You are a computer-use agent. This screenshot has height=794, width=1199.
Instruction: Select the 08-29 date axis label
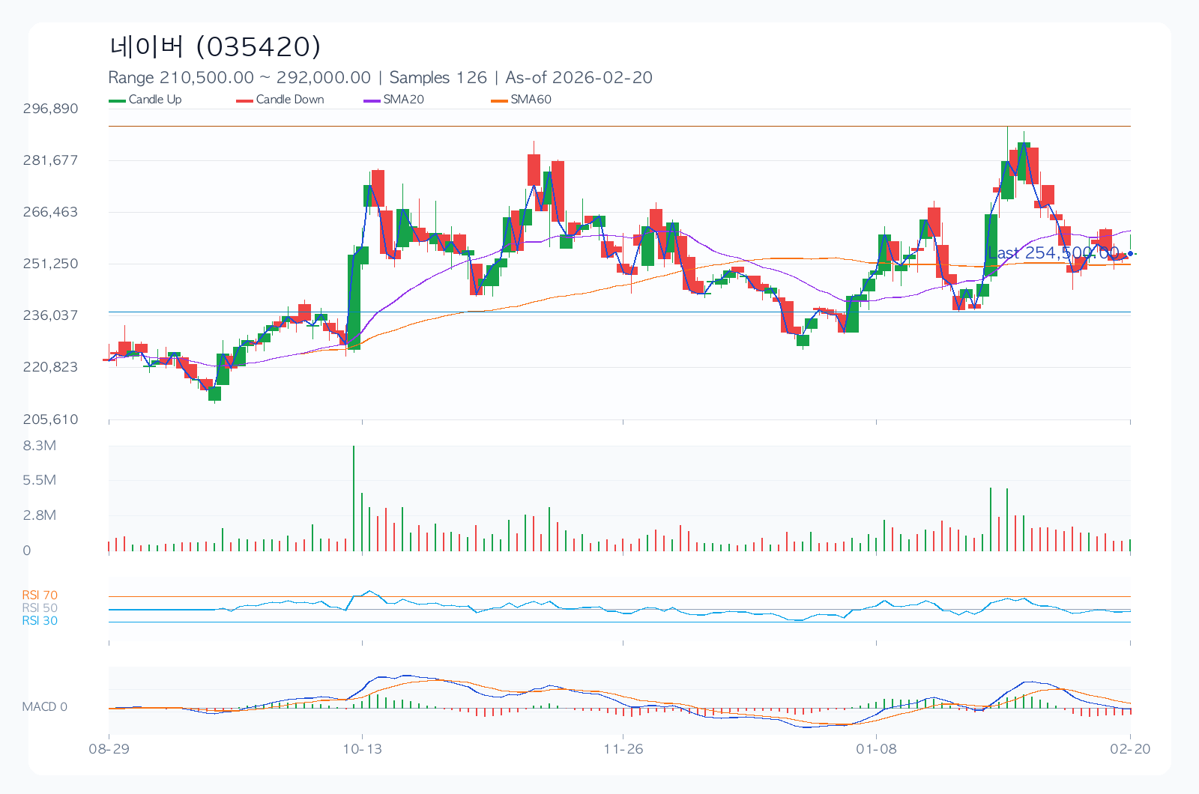pos(109,749)
